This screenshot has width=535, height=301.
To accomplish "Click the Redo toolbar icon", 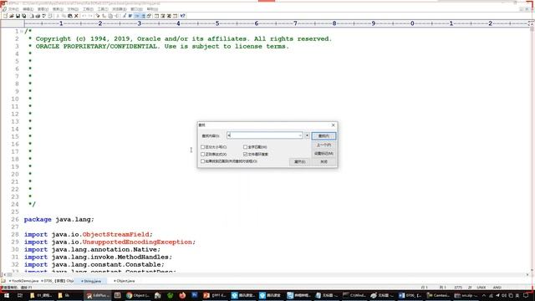I will (x=90, y=16).
